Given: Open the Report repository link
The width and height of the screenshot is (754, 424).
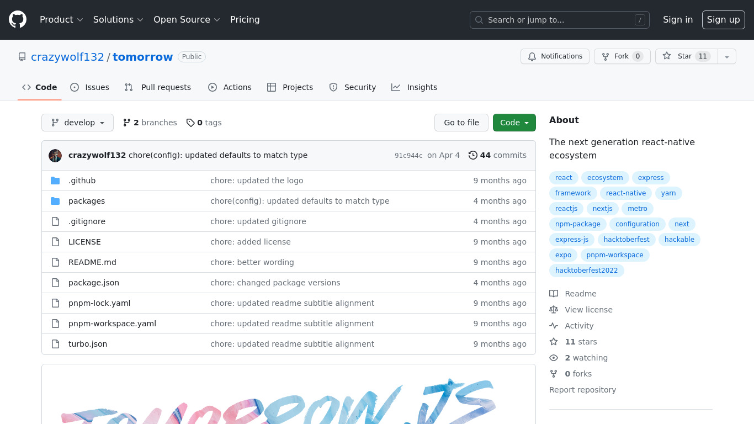Looking at the screenshot, I should tap(582, 390).
